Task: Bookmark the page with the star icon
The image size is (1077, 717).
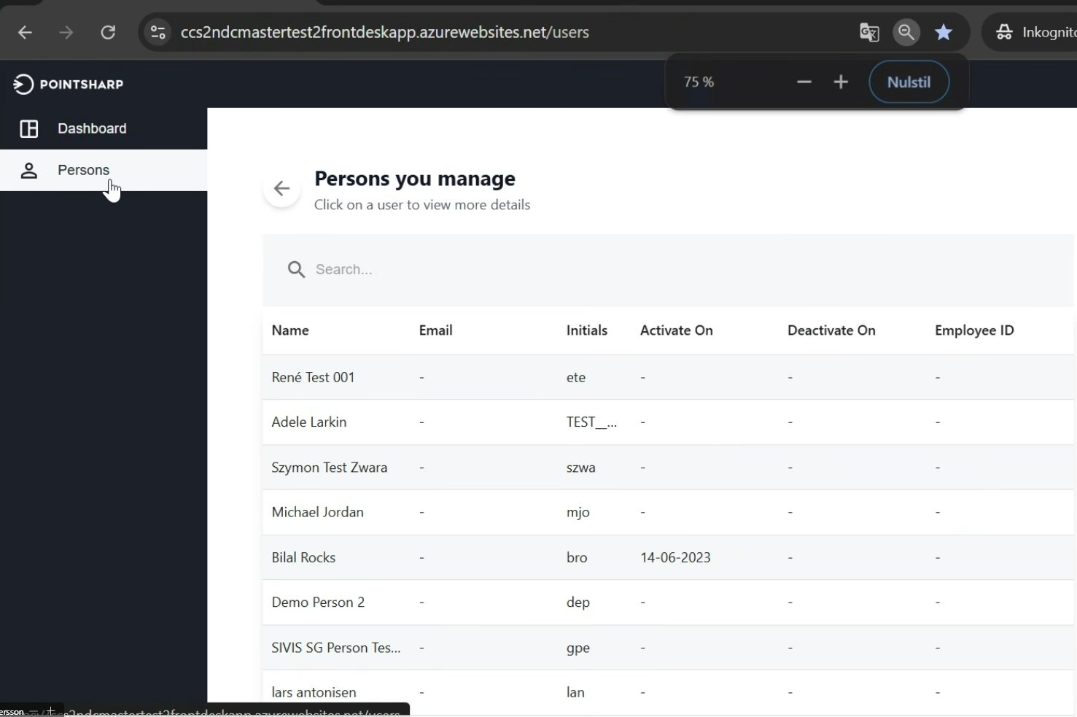Action: pos(944,32)
